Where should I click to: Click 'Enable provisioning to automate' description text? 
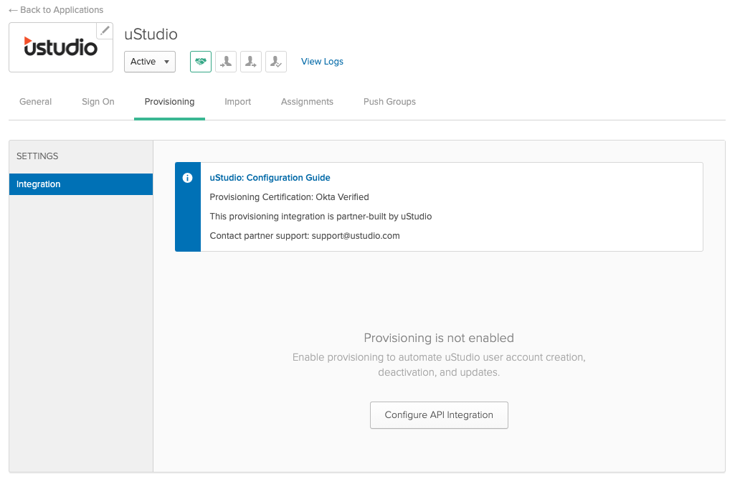click(439, 365)
